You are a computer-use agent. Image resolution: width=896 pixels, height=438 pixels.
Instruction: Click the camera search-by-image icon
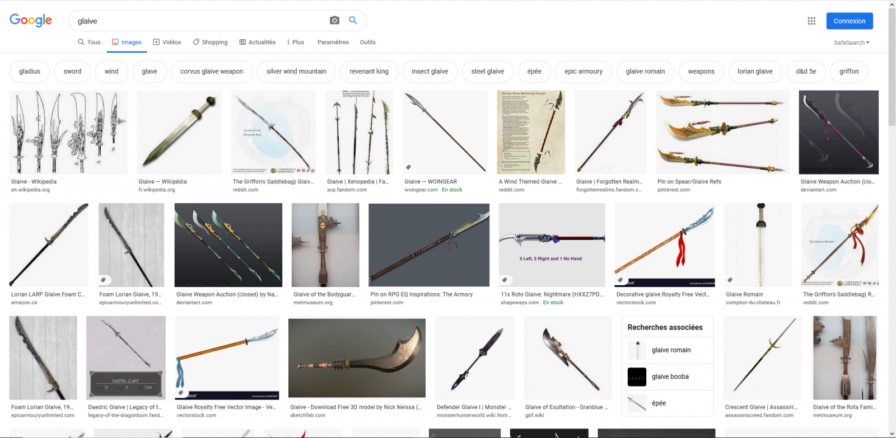click(334, 21)
